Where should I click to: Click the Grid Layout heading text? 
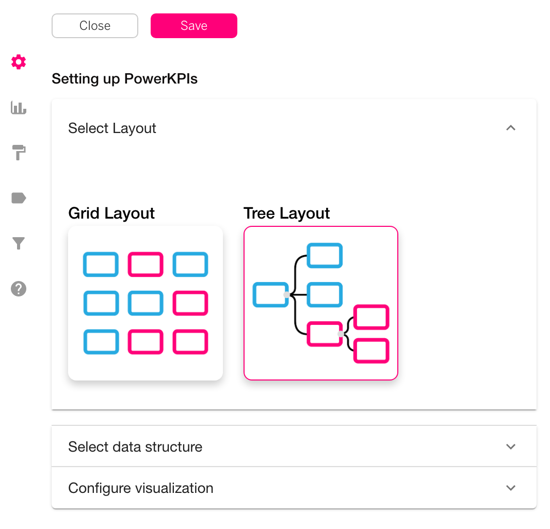[111, 213]
